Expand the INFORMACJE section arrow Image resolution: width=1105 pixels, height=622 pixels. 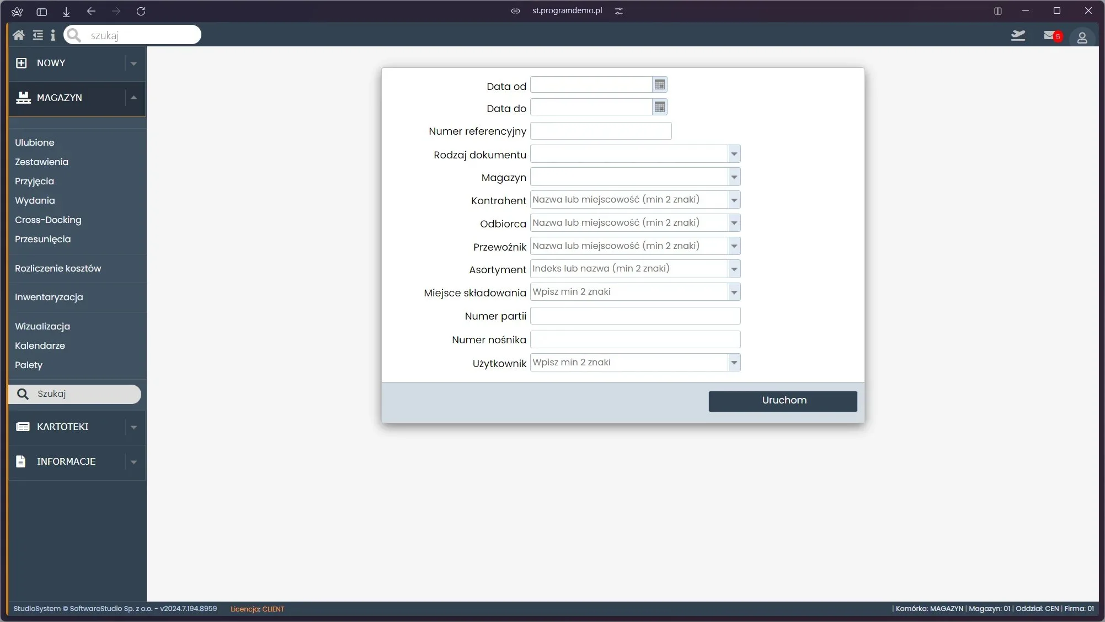(134, 462)
